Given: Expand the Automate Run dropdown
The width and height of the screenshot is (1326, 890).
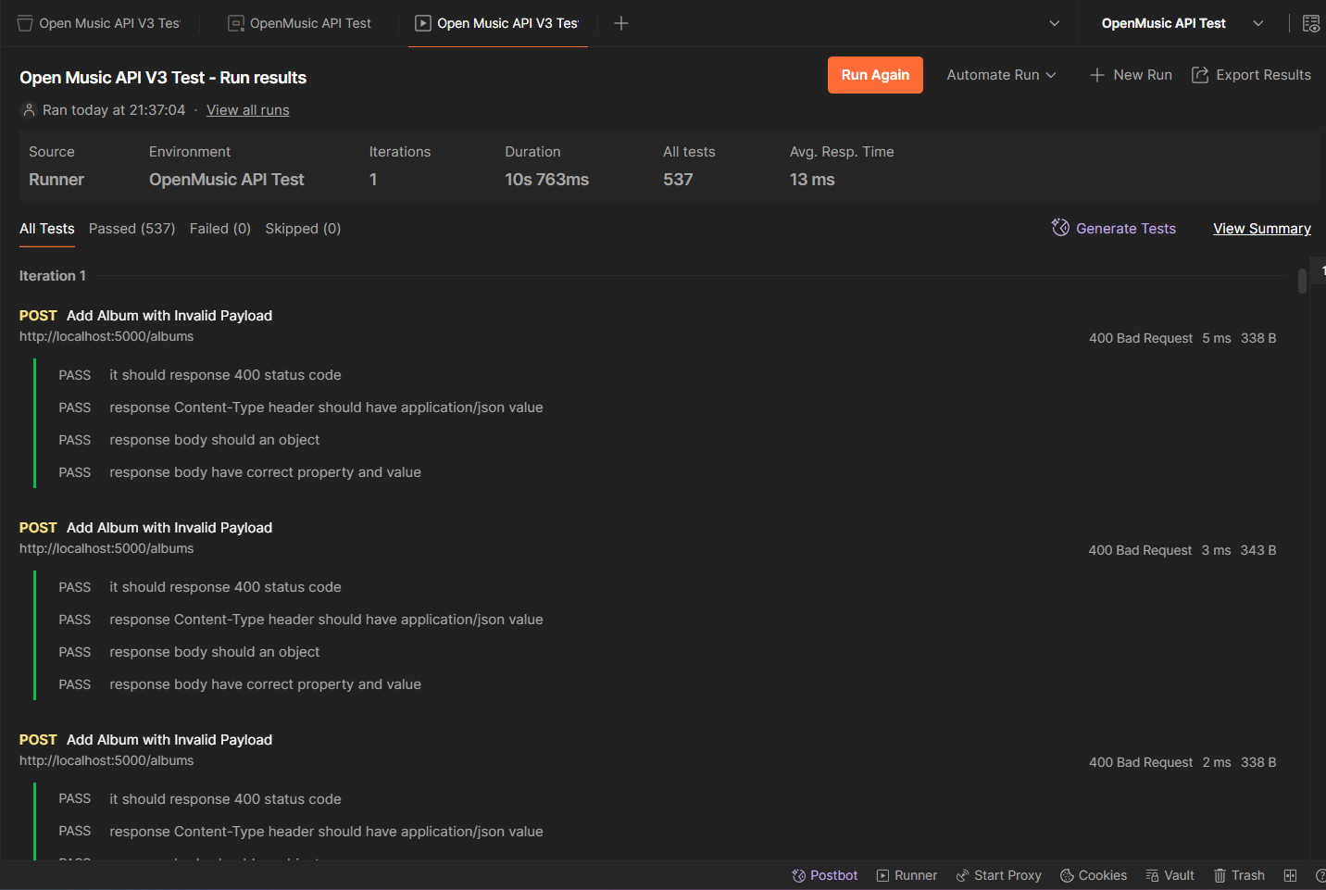Looking at the screenshot, I should (x=1001, y=75).
